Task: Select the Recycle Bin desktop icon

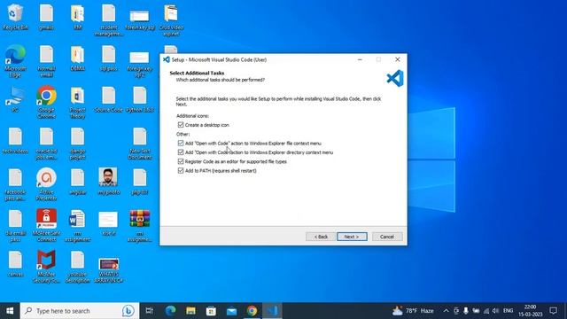Action: click(x=15, y=17)
